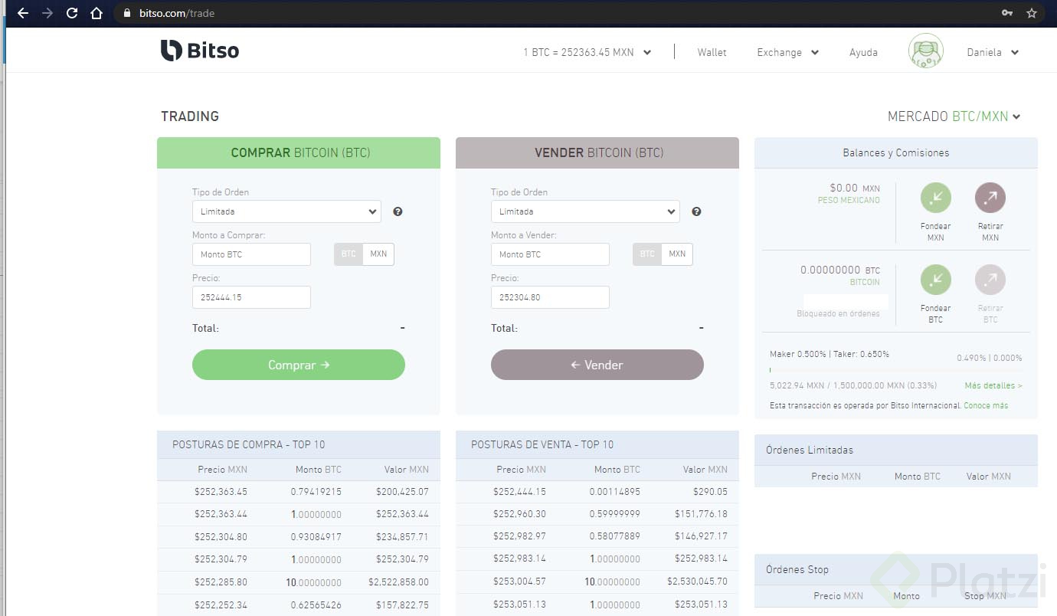Image resolution: width=1057 pixels, height=616 pixels.
Task: Open saved passwords key icon
Action: coord(1007,13)
